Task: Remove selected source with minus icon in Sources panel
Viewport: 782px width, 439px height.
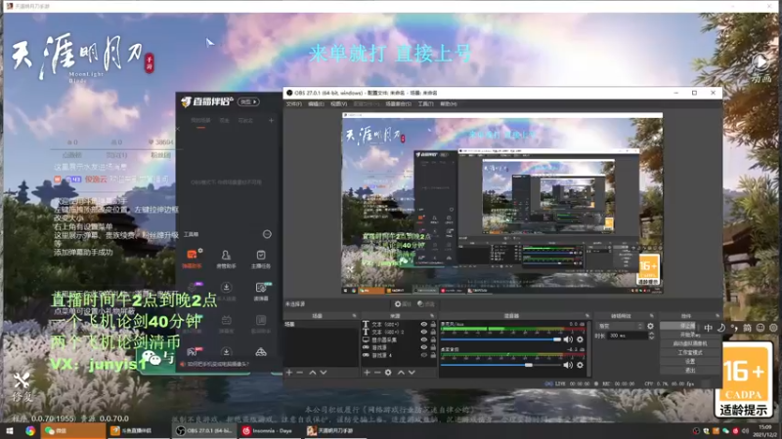Action: [377, 373]
